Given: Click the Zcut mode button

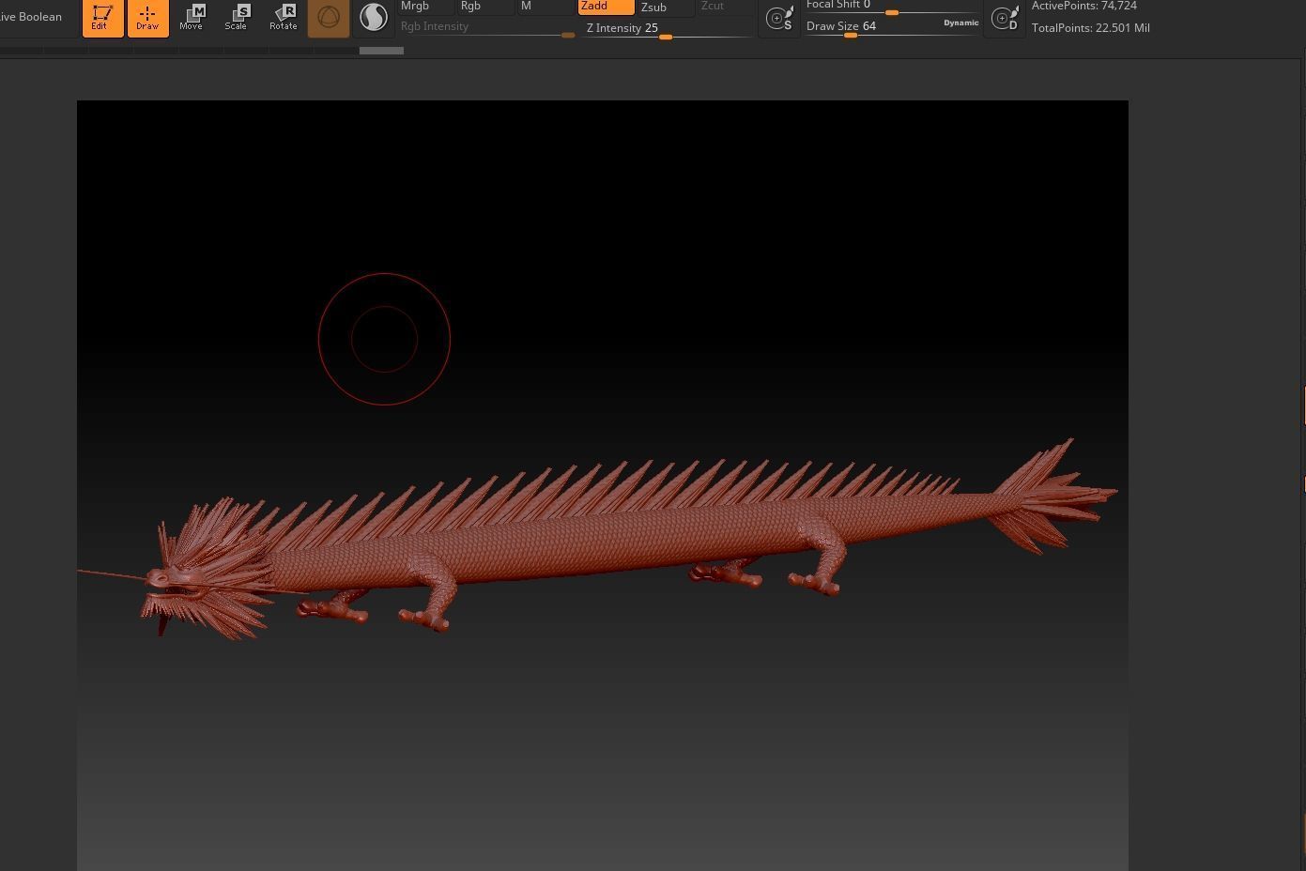Looking at the screenshot, I should [726, 7].
